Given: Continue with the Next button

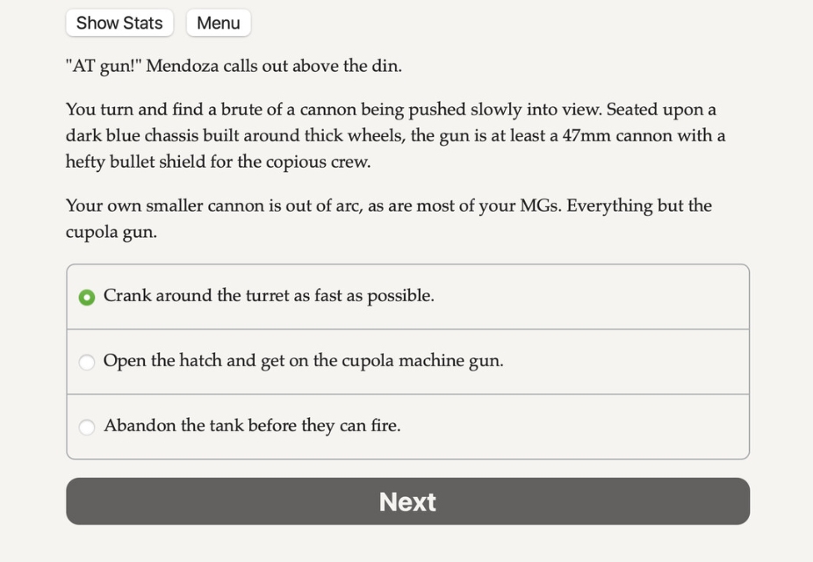Looking at the screenshot, I should 407,501.
